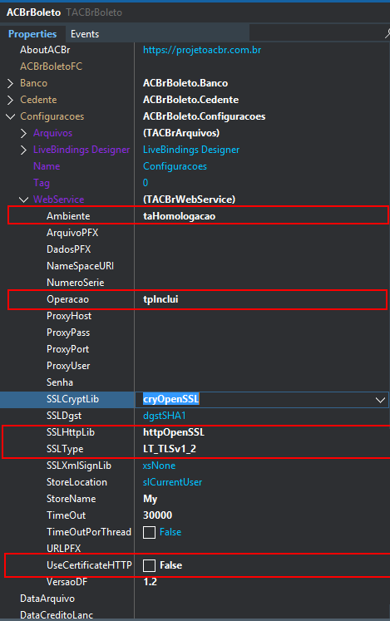This screenshot has height=621, width=390.
Task: Select the SSLCryptLib property label
Action: coord(72,399)
